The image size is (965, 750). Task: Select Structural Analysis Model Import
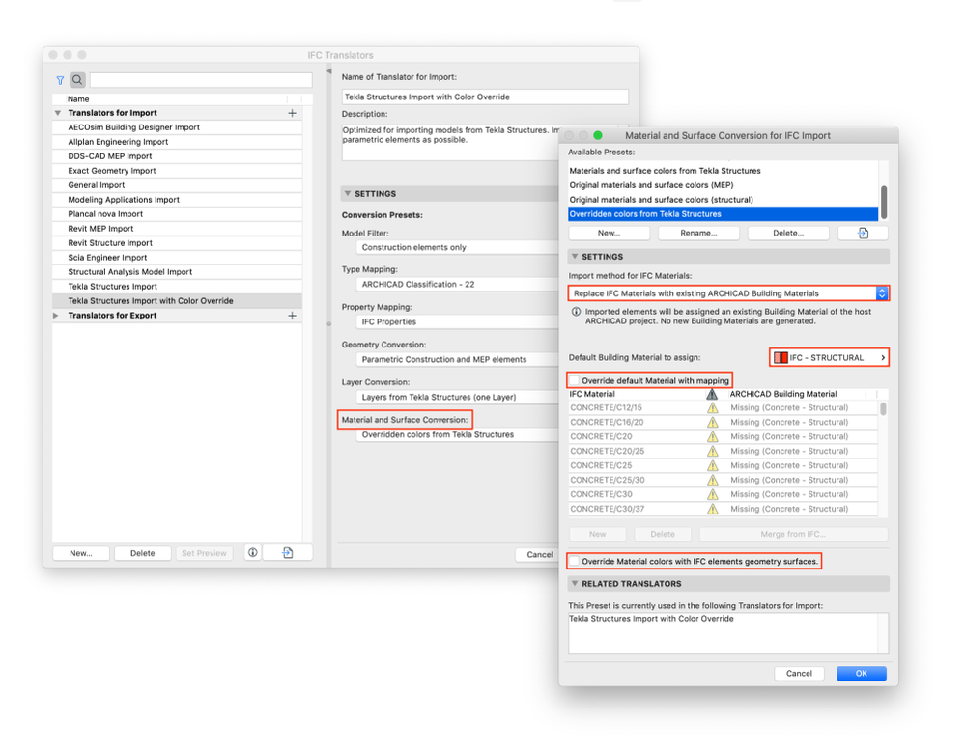pyautogui.click(x=177, y=272)
